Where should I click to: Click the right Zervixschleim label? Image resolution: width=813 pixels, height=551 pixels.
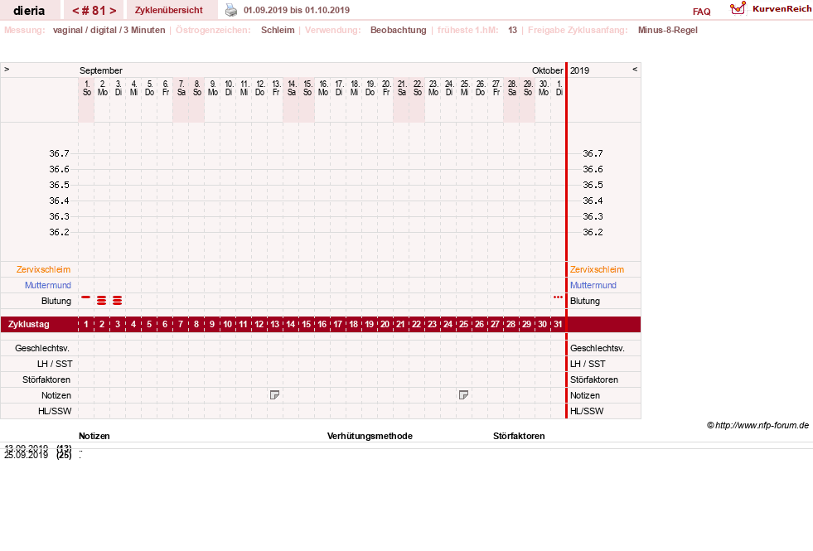click(x=597, y=269)
